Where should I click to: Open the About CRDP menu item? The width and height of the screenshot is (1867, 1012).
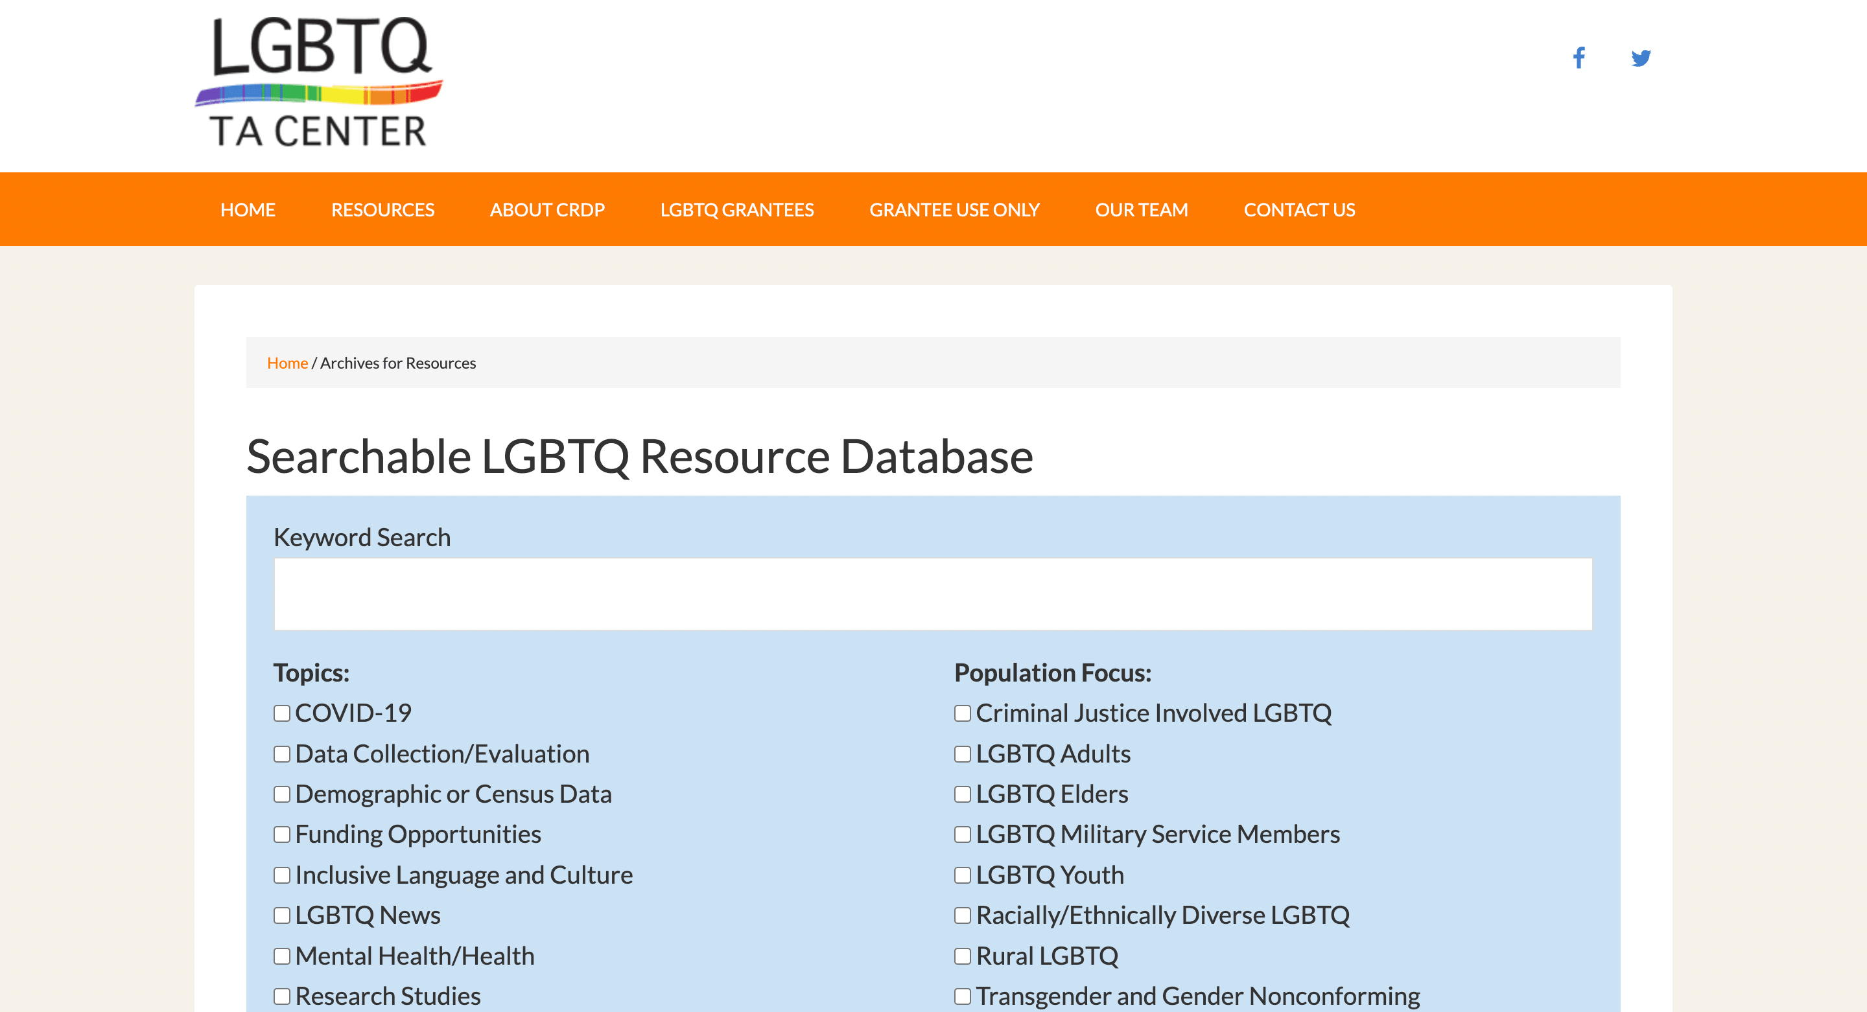point(547,209)
